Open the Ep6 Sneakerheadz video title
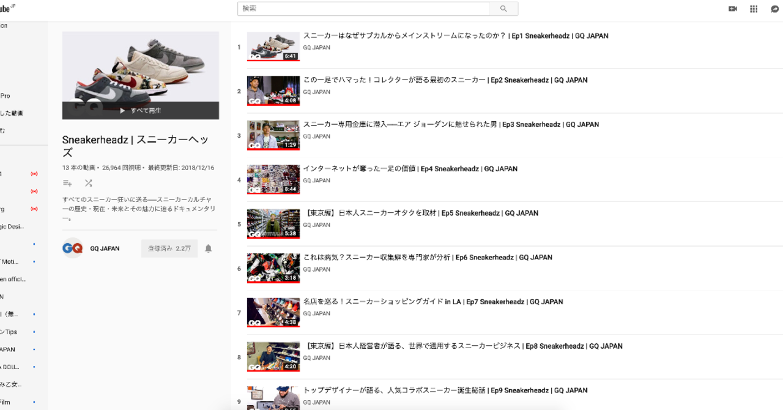783x410 pixels. (428, 258)
